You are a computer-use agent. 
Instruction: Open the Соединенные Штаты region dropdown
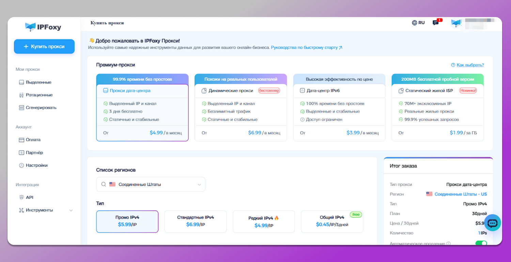click(x=151, y=184)
